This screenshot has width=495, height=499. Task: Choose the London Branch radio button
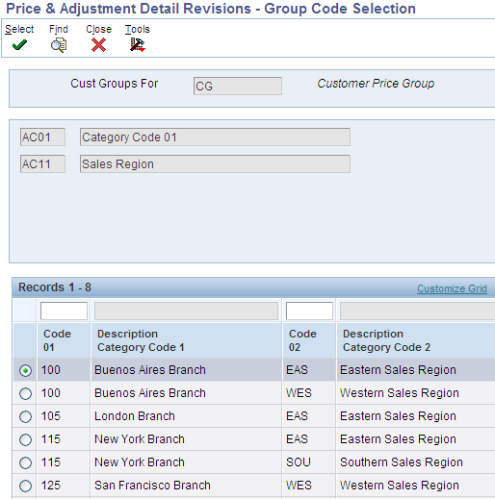click(25, 416)
